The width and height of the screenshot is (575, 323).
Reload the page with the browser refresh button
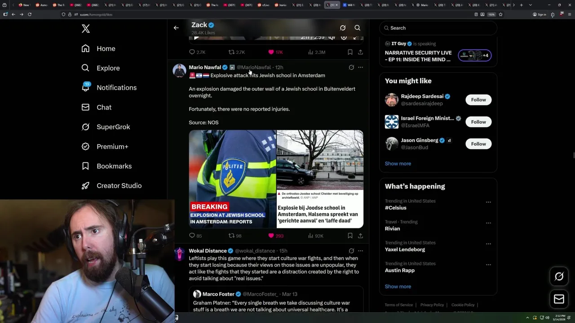pos(30,14)
